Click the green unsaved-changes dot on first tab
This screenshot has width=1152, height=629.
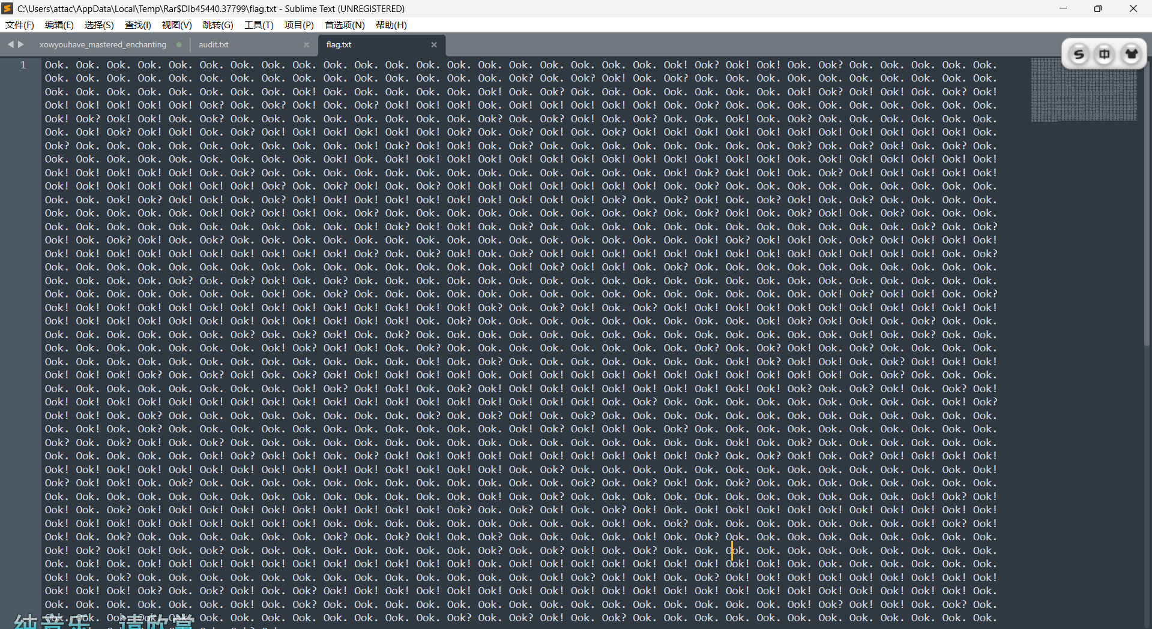178,44
